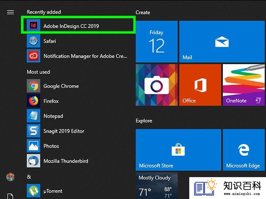266x199 pixels.
Task: Open the OneNote tile
Action: coord(244,85)
